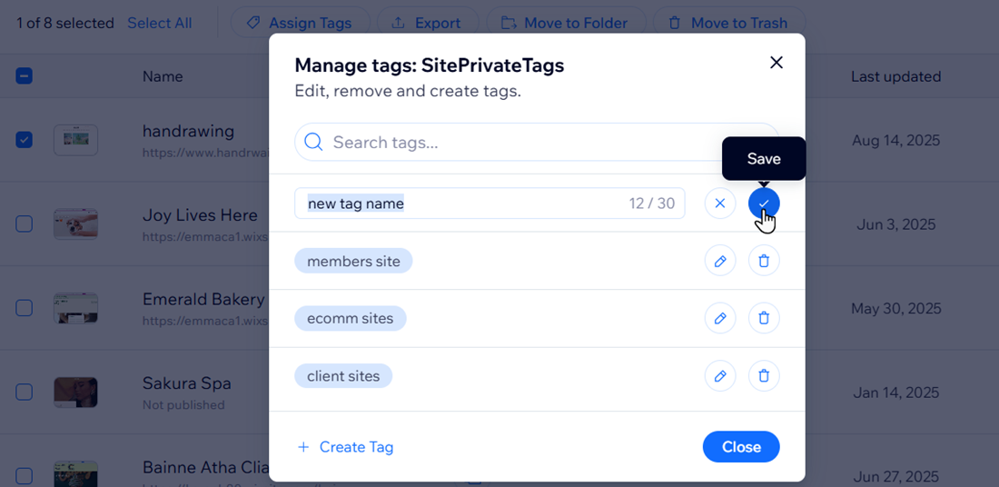Click the Last updated column header
Image resolution: width=999 pixels, height=487 pixels.
pyautogui.click(x=895, y=76)
